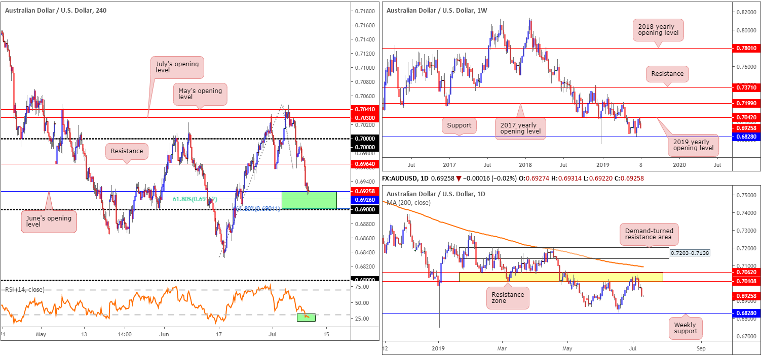Select the 2018 yearly opening level callout
This screenshot has width=762, height=357.
click(658, 30)
